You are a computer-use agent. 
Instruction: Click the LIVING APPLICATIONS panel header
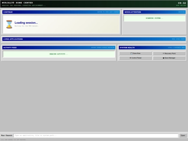click(x=94, y=39)
